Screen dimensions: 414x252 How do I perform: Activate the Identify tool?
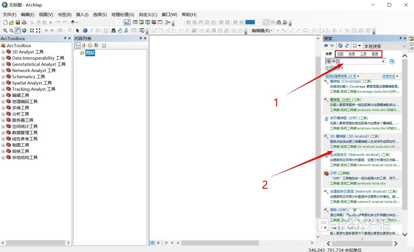pyautogui.click(x=85, y=31)
